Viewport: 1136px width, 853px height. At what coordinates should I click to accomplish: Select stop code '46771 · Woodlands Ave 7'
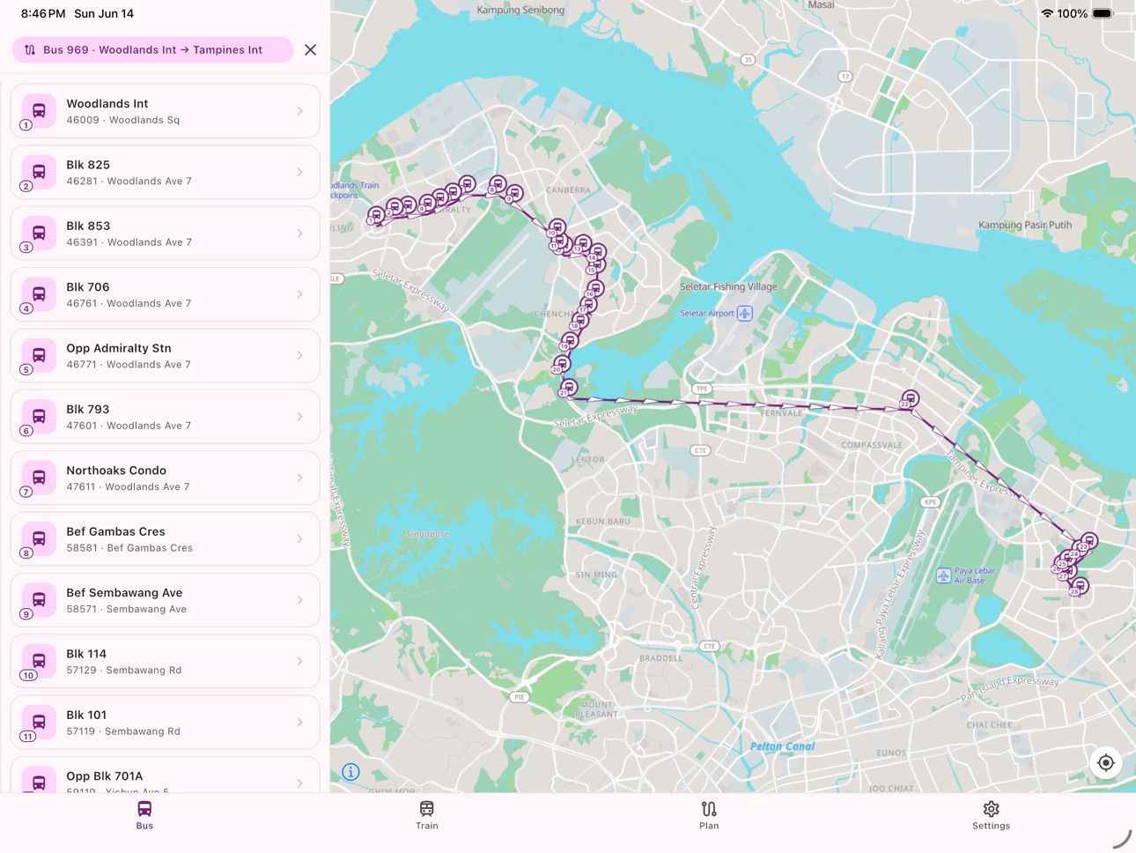coord(129,365)
